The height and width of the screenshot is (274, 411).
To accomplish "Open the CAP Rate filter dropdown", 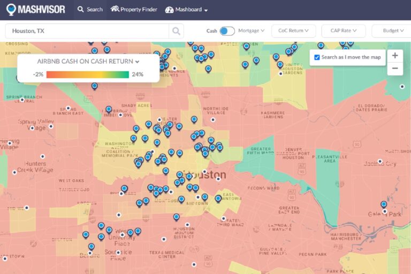I will click(x=344, y=31).
